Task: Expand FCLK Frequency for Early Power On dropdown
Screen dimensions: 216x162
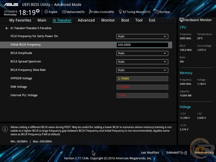Action: (142, 36)
